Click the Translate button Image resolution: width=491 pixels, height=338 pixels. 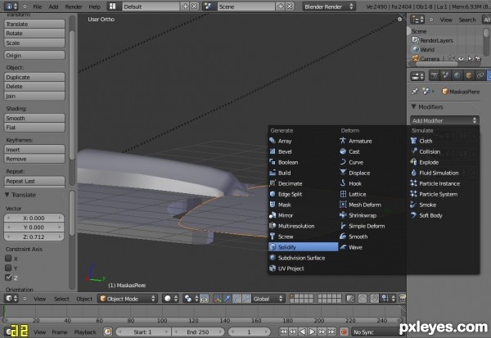click(34, 24)
